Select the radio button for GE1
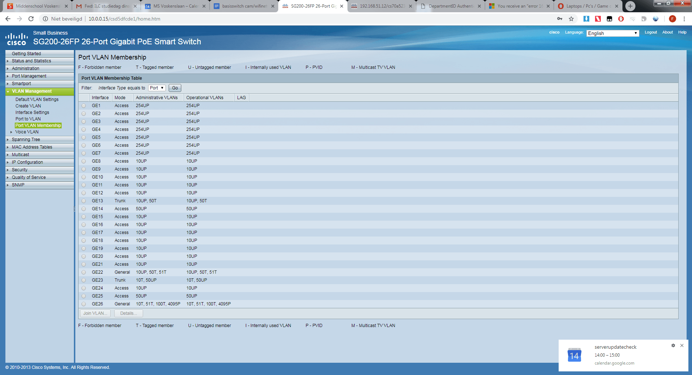692x375 pixels. (84, 106)
